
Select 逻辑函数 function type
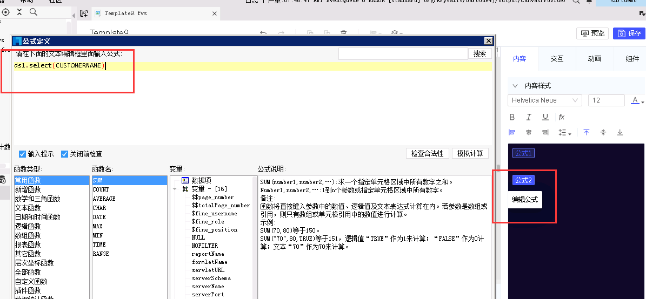pyautogui.click(x=51, y=226)
